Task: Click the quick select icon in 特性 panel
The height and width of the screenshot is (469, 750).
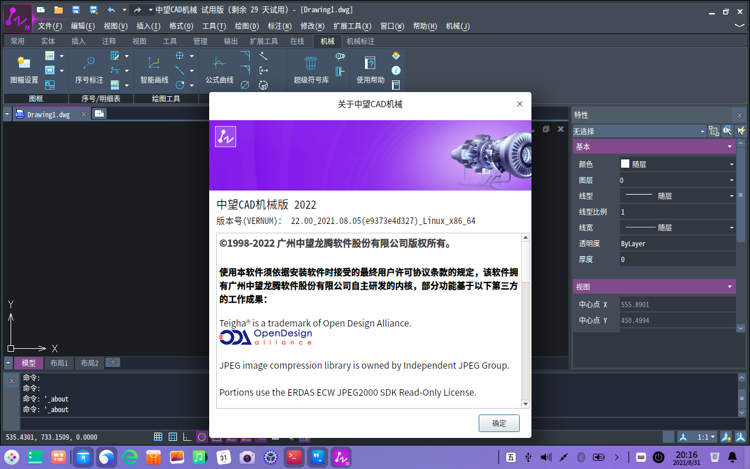Action: coord(714,131)
